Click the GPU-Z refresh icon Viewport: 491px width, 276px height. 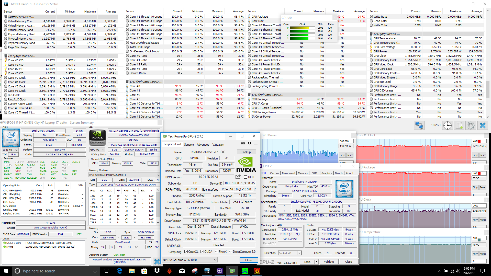249,143
